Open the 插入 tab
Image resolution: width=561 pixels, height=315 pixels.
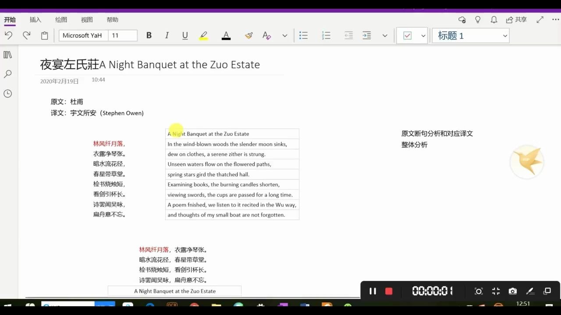pos(35,20)
